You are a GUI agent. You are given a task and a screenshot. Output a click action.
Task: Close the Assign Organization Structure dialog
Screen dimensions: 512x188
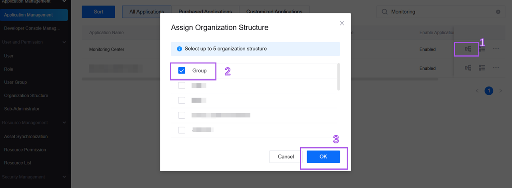point(342,23)
